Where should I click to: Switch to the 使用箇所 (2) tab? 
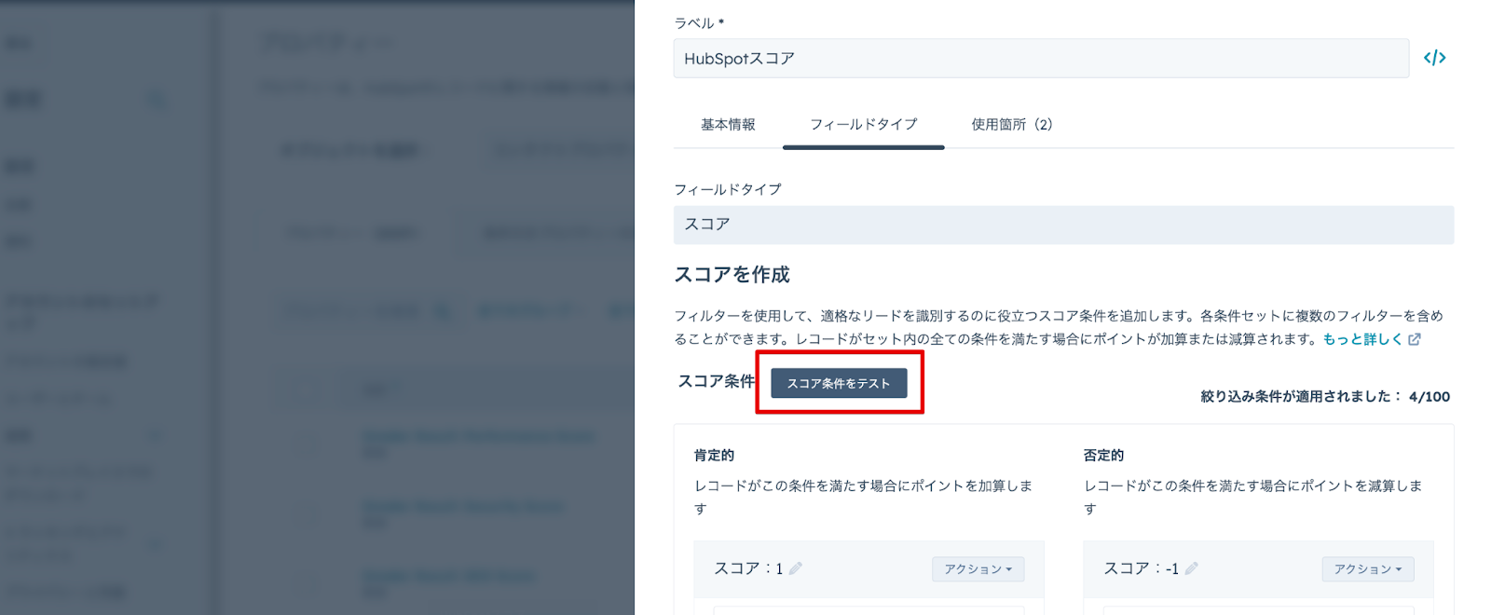(1012, 124)
